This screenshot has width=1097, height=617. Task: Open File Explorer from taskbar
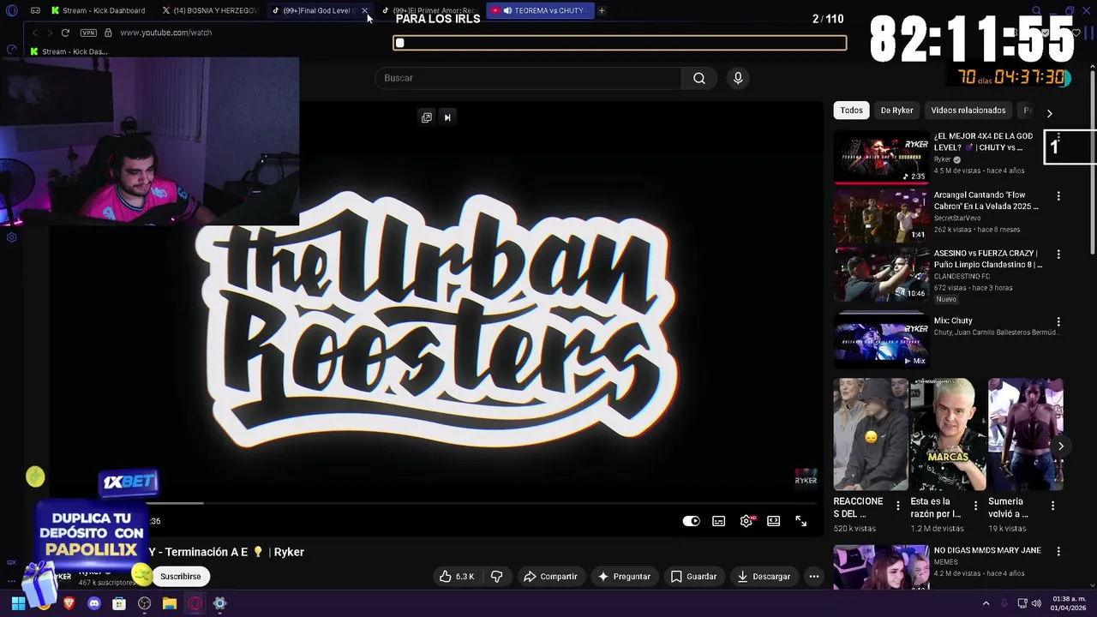point(170,603)
